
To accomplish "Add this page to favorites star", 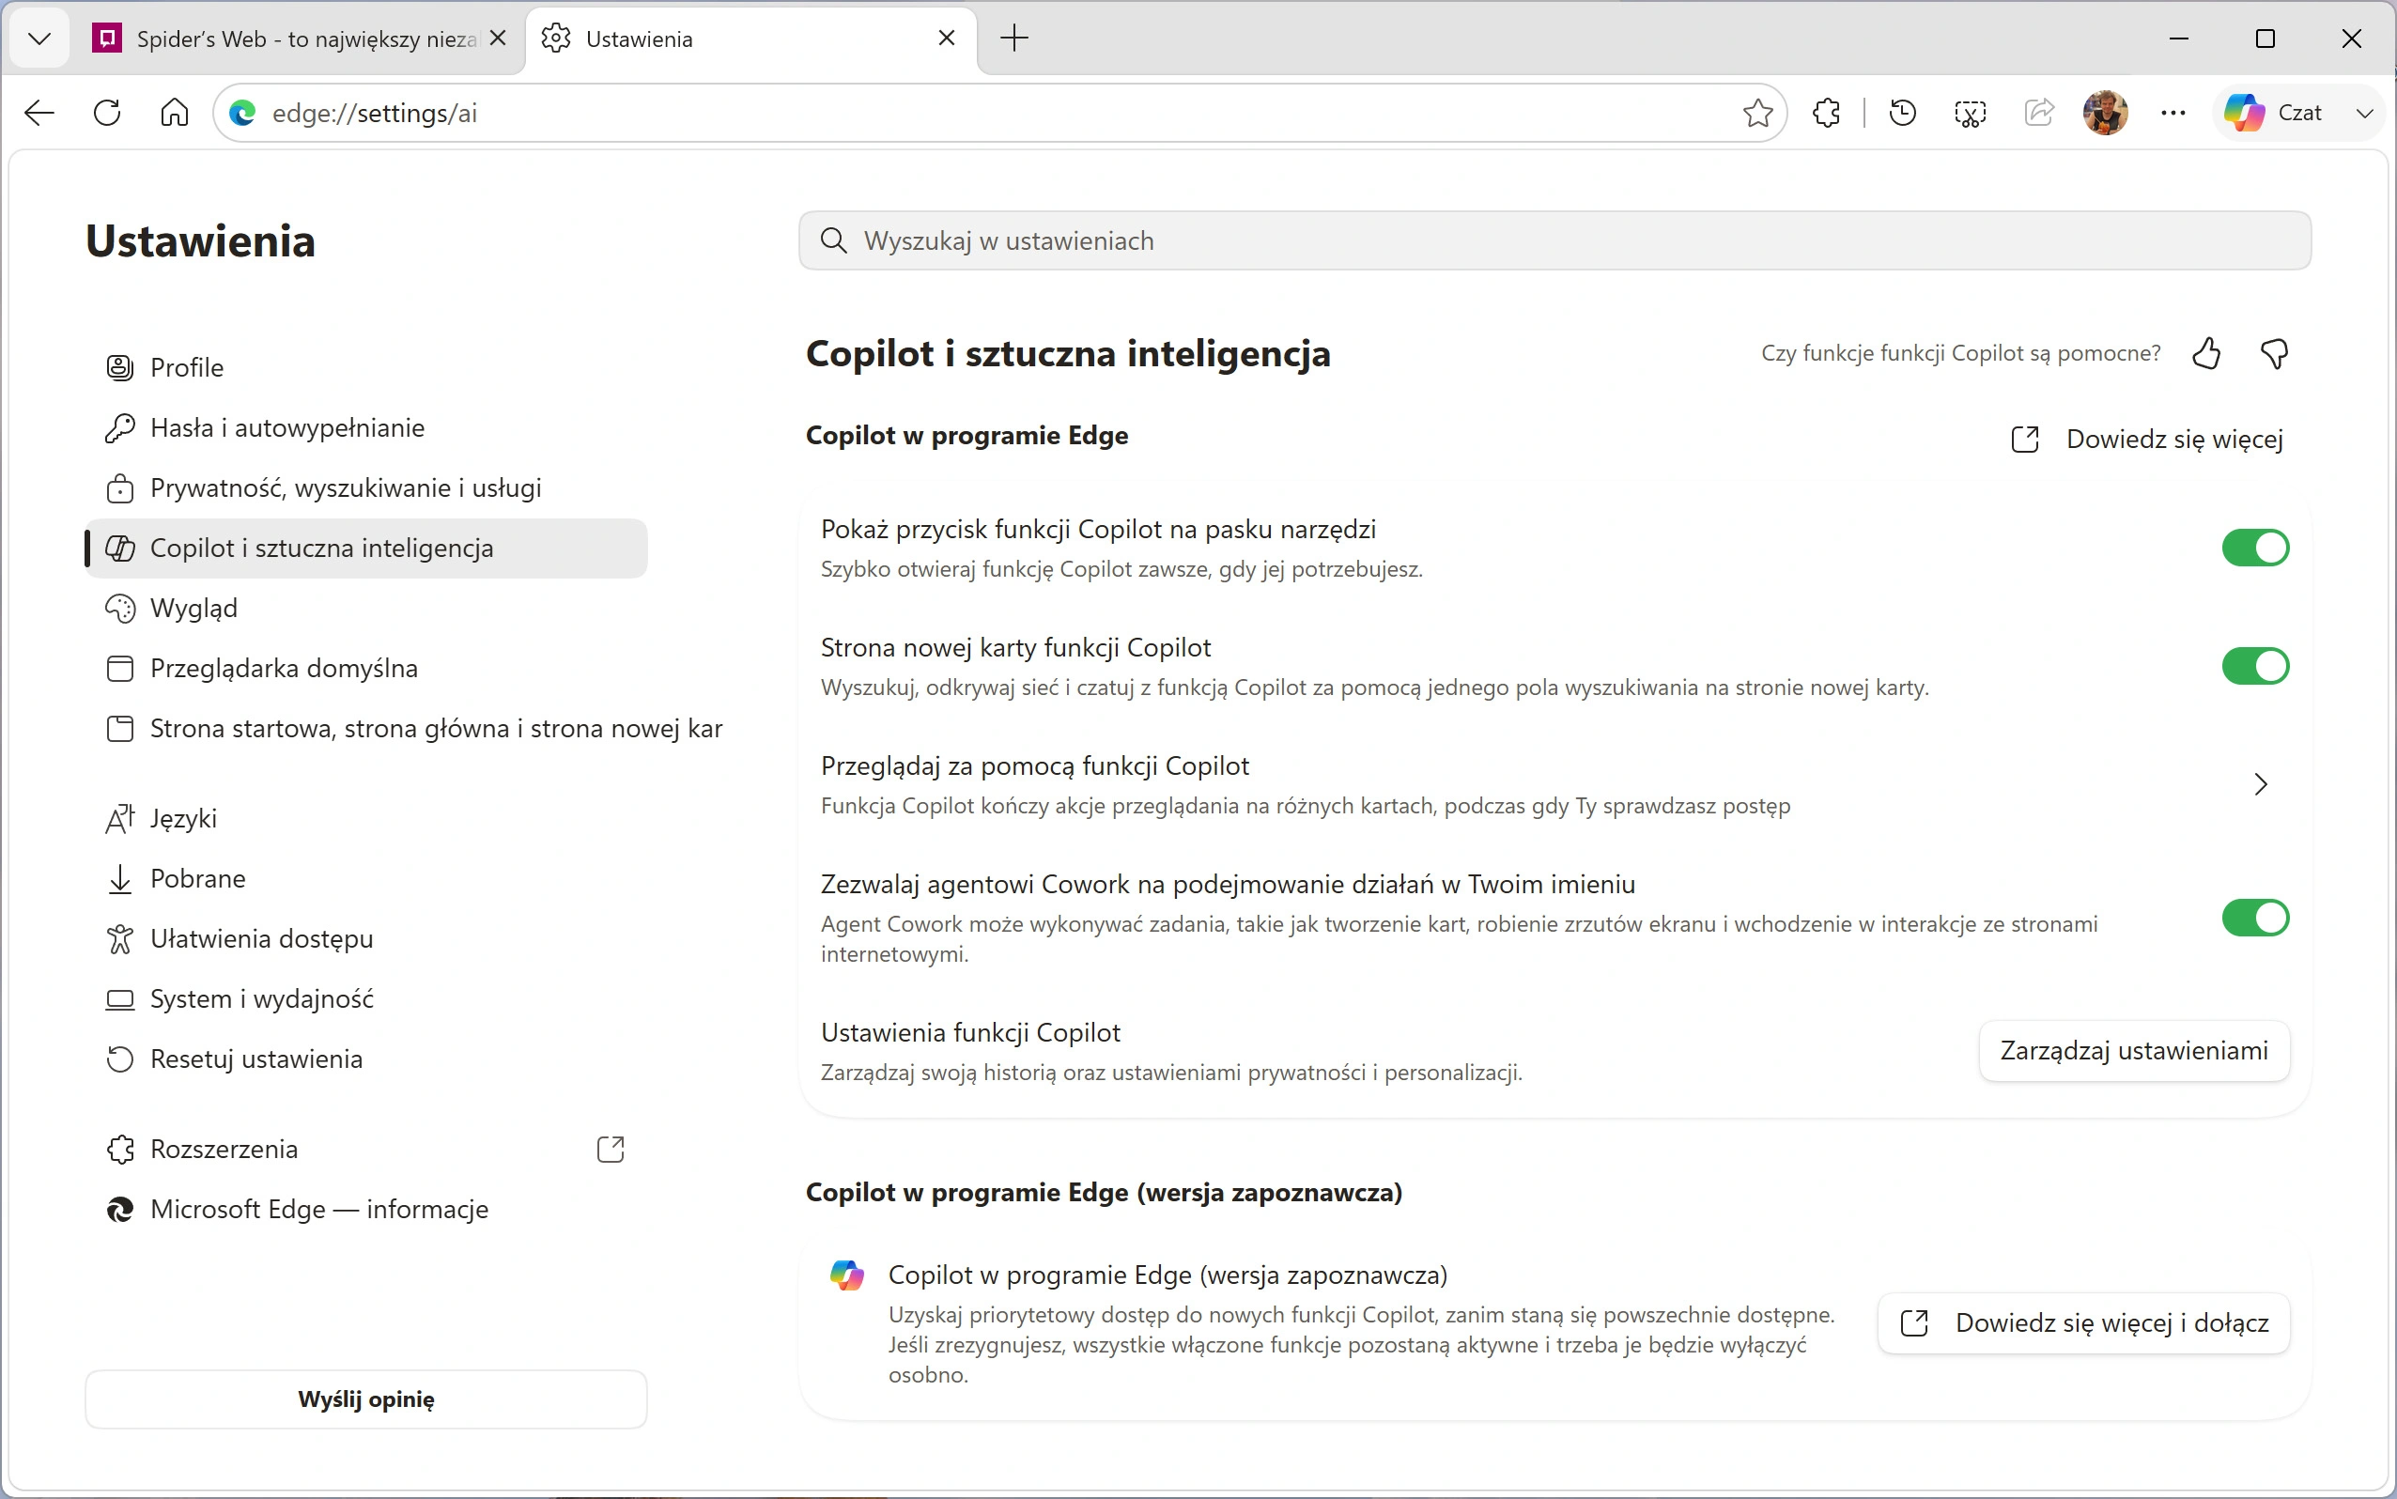I will [x=1757, y=113].
